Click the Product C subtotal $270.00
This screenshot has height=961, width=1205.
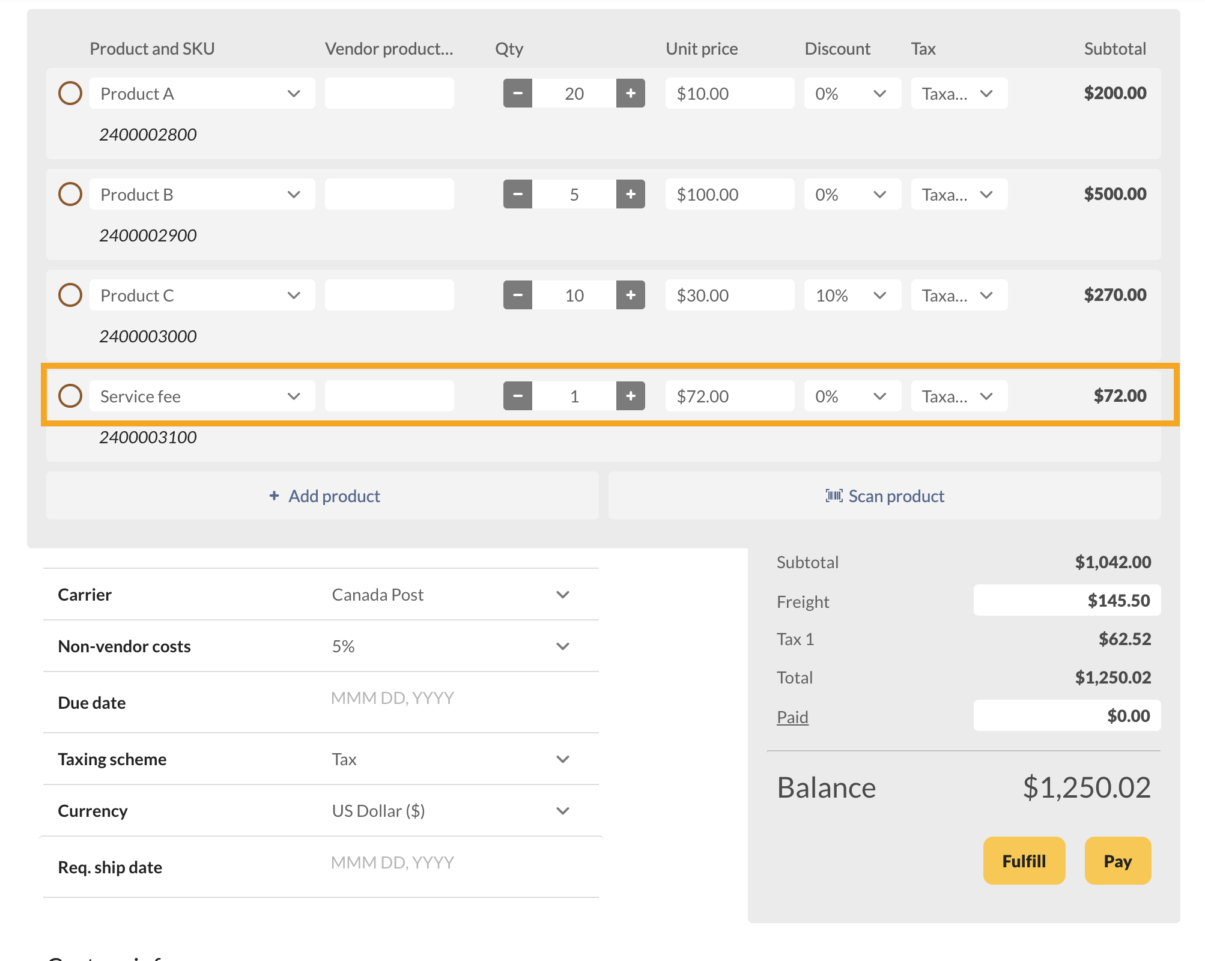pyautogui.click(x=1115, y=295)
